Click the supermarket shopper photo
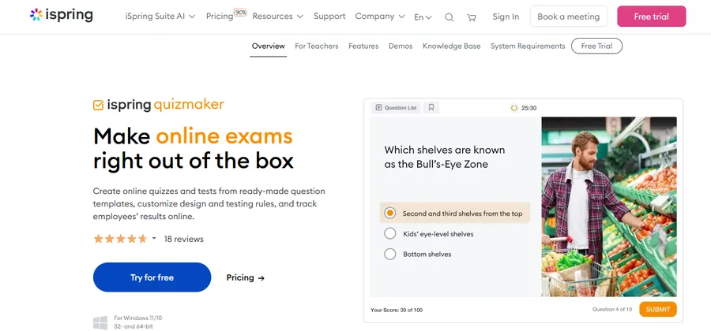 point(609,206)
